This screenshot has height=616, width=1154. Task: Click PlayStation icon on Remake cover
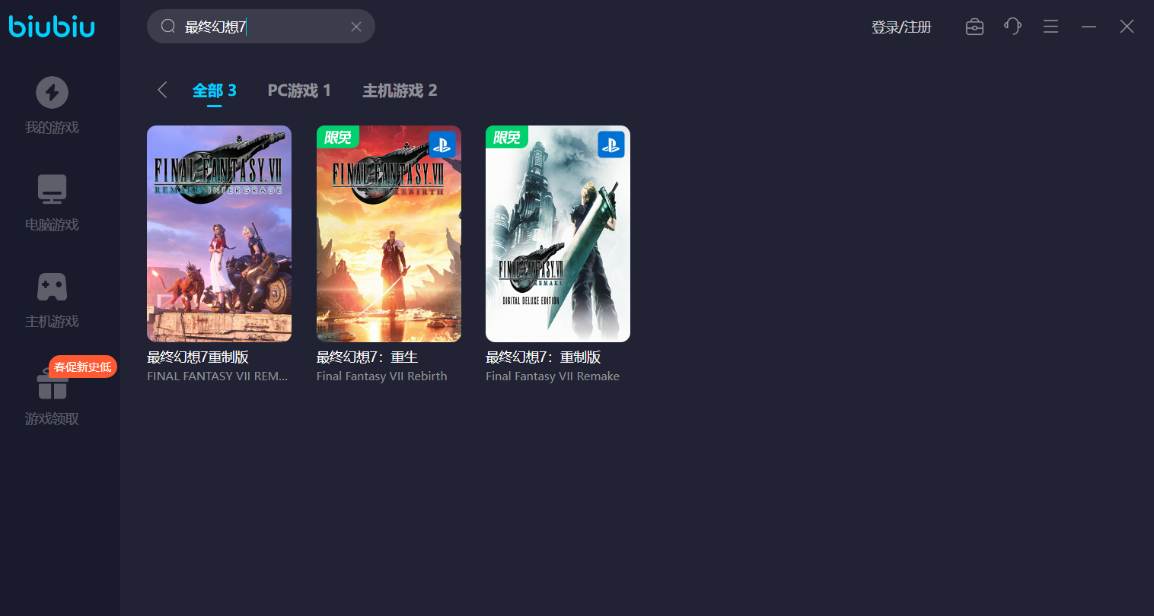coord(610,144)
